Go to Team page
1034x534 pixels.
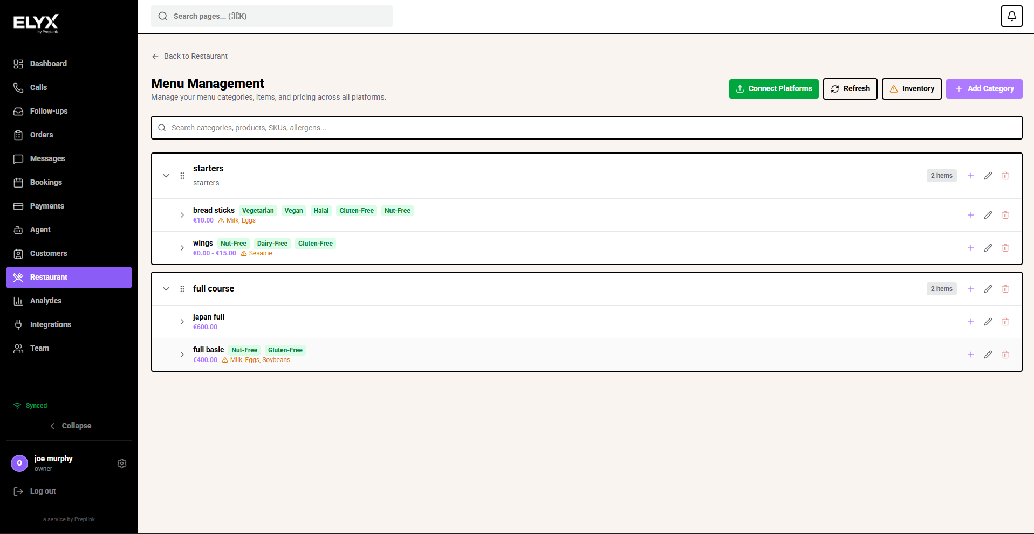tap(69, 348)
